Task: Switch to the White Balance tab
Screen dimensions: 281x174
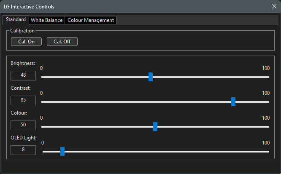Action: 46,20
